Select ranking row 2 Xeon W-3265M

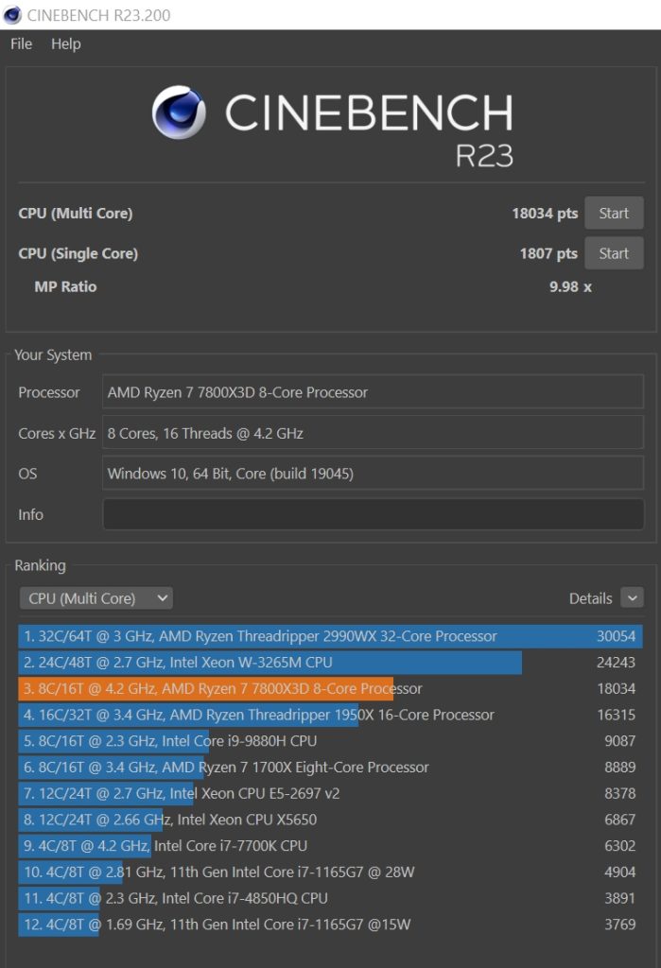coord(331,663)
